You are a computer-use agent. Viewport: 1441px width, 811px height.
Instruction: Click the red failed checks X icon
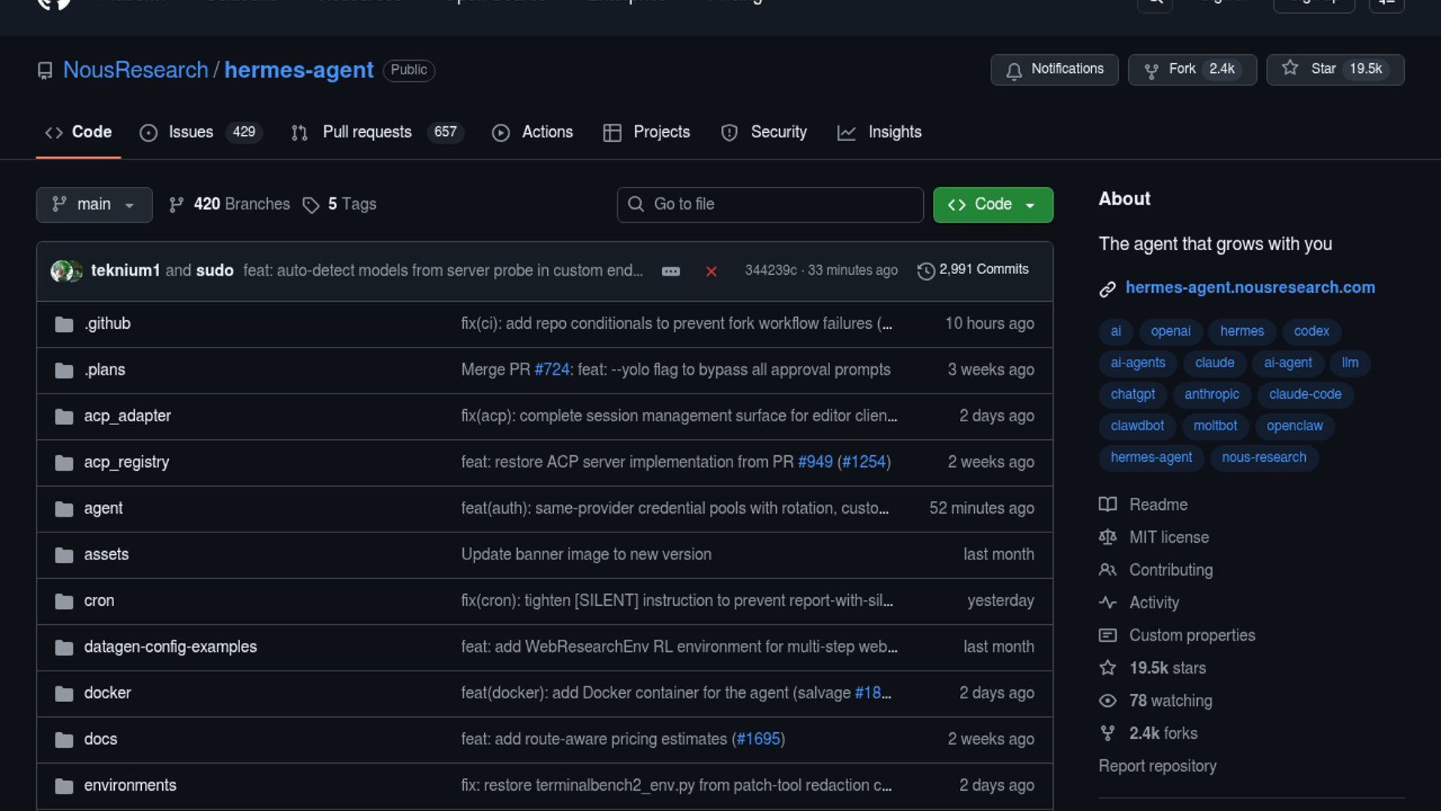711,271
